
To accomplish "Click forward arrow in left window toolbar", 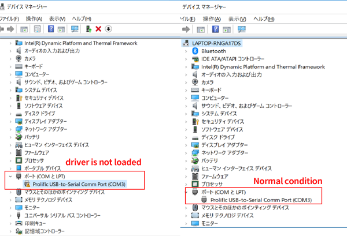I will (x=10, y=29).
